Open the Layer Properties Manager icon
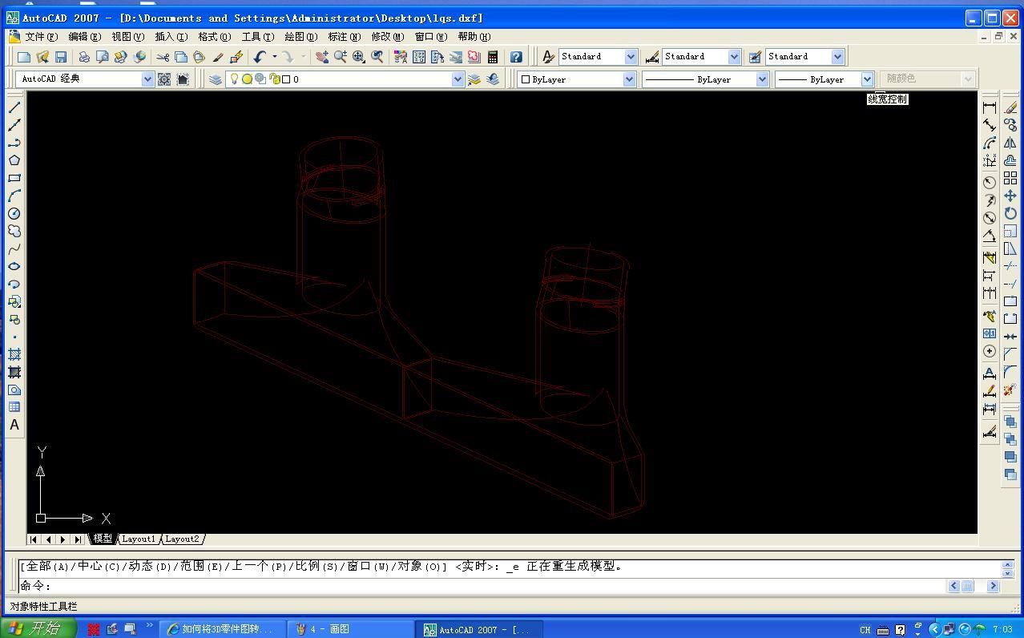Screen dimensions: 1024x638 (216, 79)
